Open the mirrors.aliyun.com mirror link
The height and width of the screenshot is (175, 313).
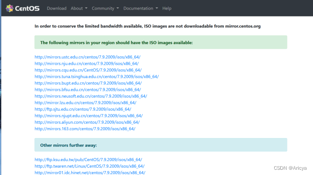[87, 122]
